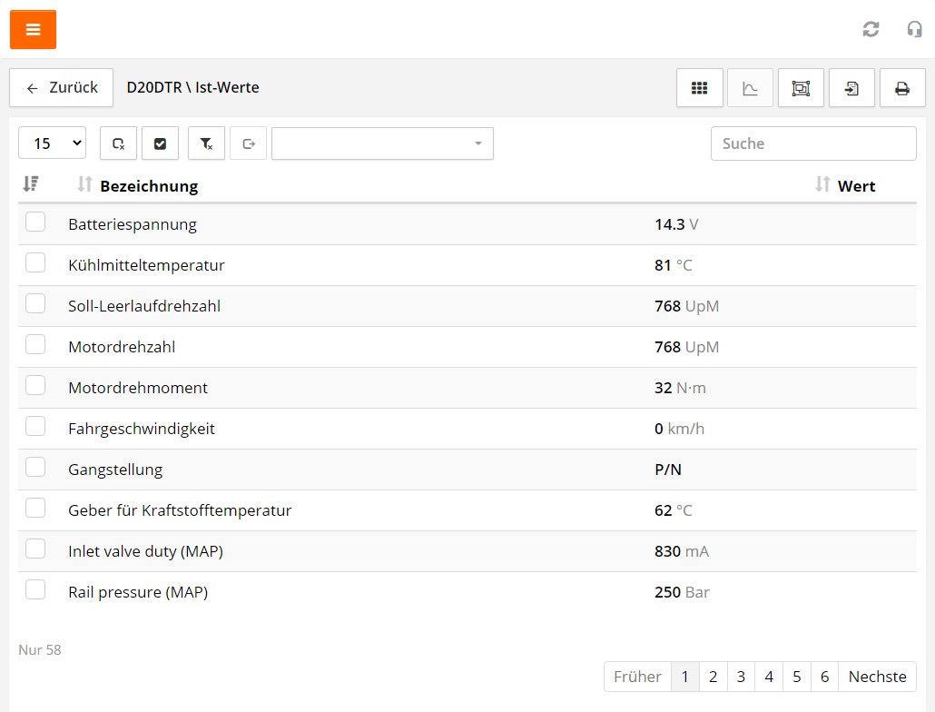Click the print icon button
935x712 pixels.
click(901, 88)
